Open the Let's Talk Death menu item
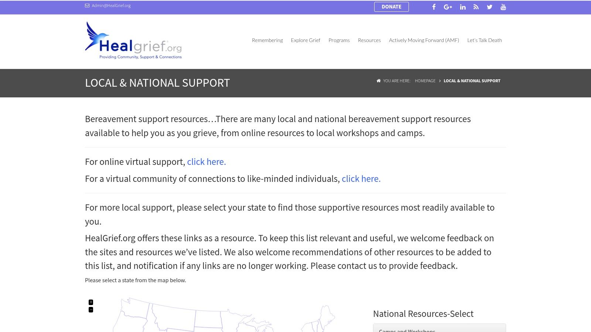The width and height of the screenshot is (591, 332). coord(485,40)
